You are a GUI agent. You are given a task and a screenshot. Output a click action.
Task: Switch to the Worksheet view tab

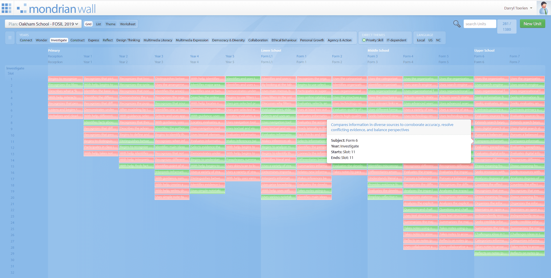point(128,24)
